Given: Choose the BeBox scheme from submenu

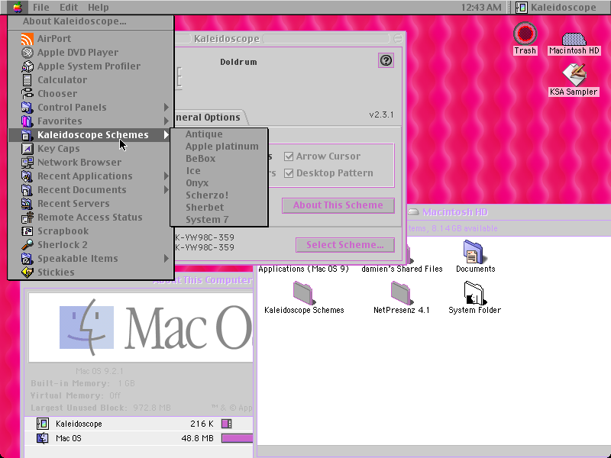Looking at the screenshot, I should pyautogui.click(x=219, y=159).
